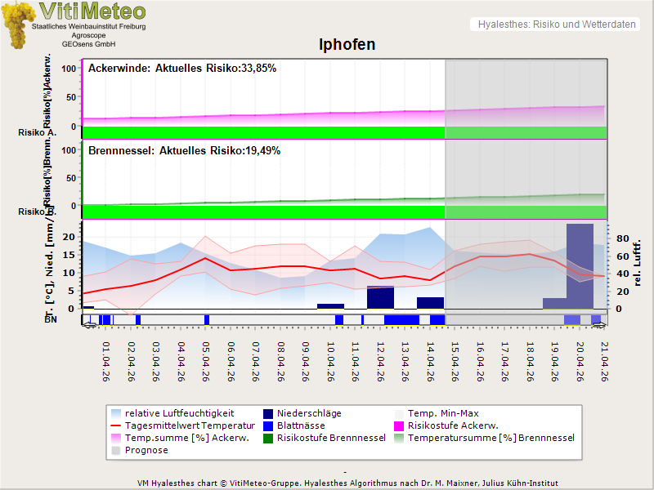Click the Ackerwinde Aktuelles Risiko text

pos(181,69)
